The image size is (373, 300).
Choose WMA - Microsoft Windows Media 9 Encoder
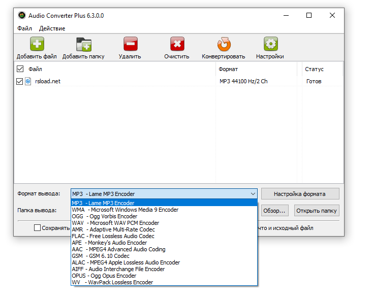(164, 210)
